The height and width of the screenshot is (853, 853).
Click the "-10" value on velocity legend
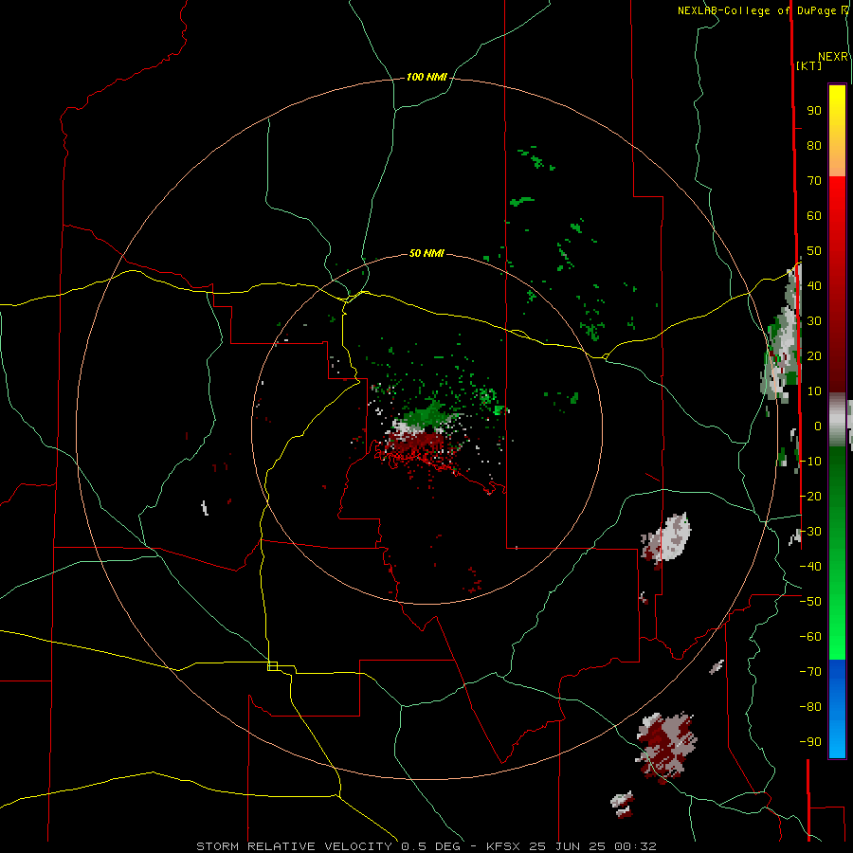pyautogui.click(x=810, y=462)
